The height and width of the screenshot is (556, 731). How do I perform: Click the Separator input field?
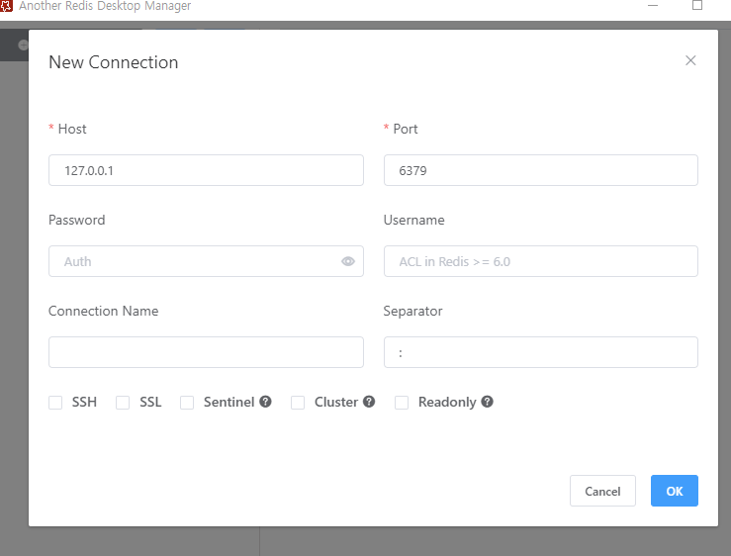click(x=541, y=352)
